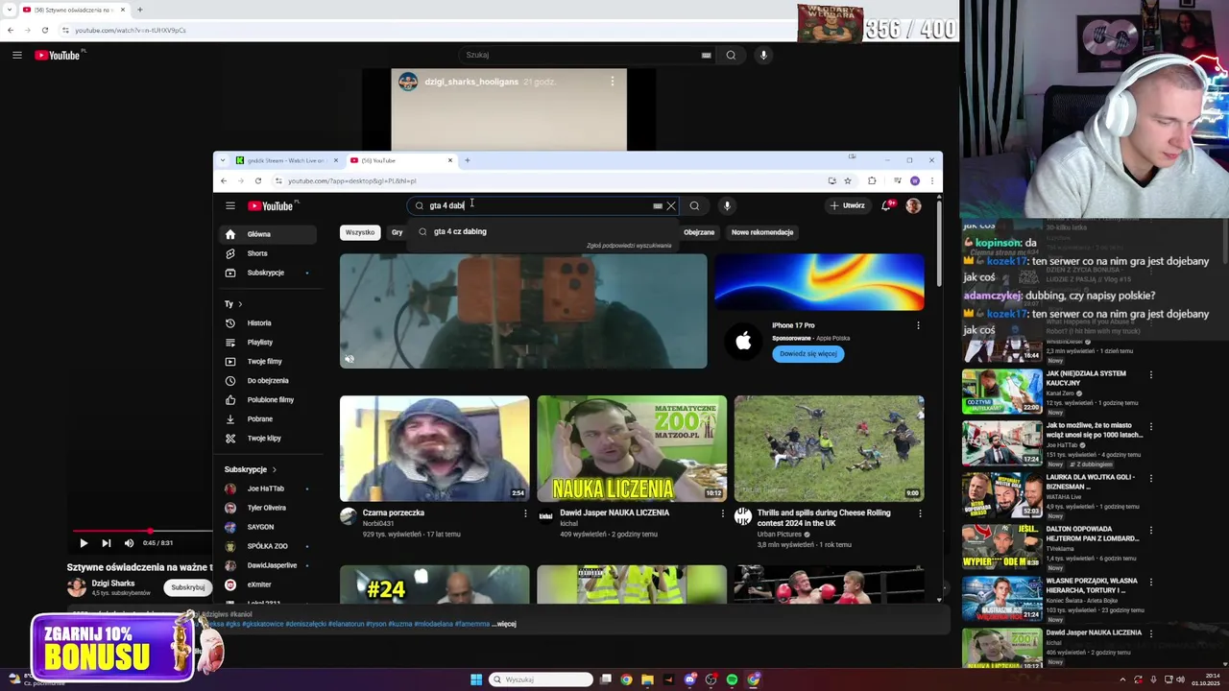Open options menu for the iPhone 17 Pro ad
The width and height of the screenshot is (1229, 691).
point(918,325)
